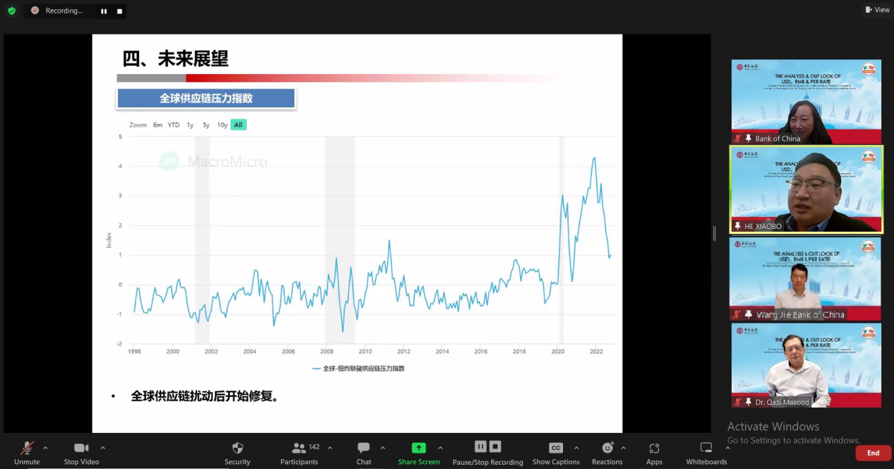This screenshot has height=469, width=894.
Task: Click the green encryption shield icon
Action: coord(11,11)
